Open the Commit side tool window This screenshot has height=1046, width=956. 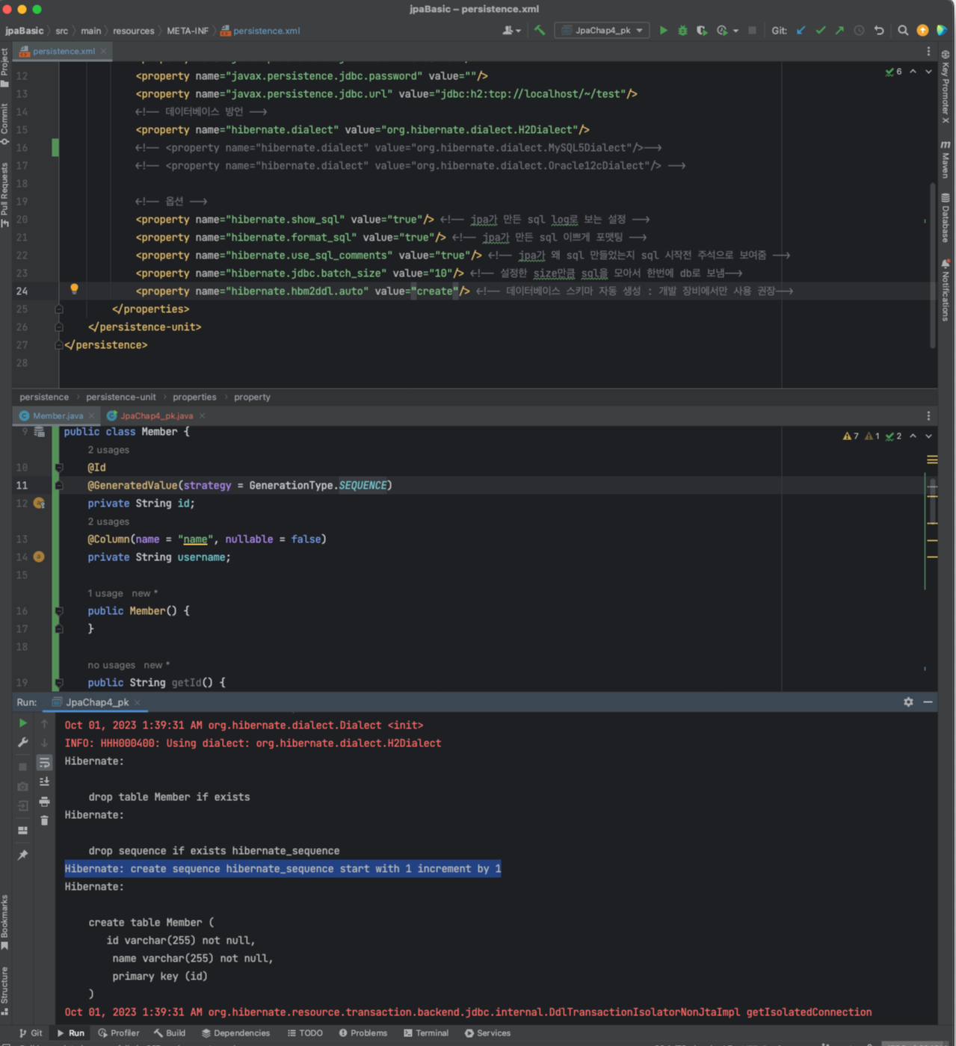5,124
